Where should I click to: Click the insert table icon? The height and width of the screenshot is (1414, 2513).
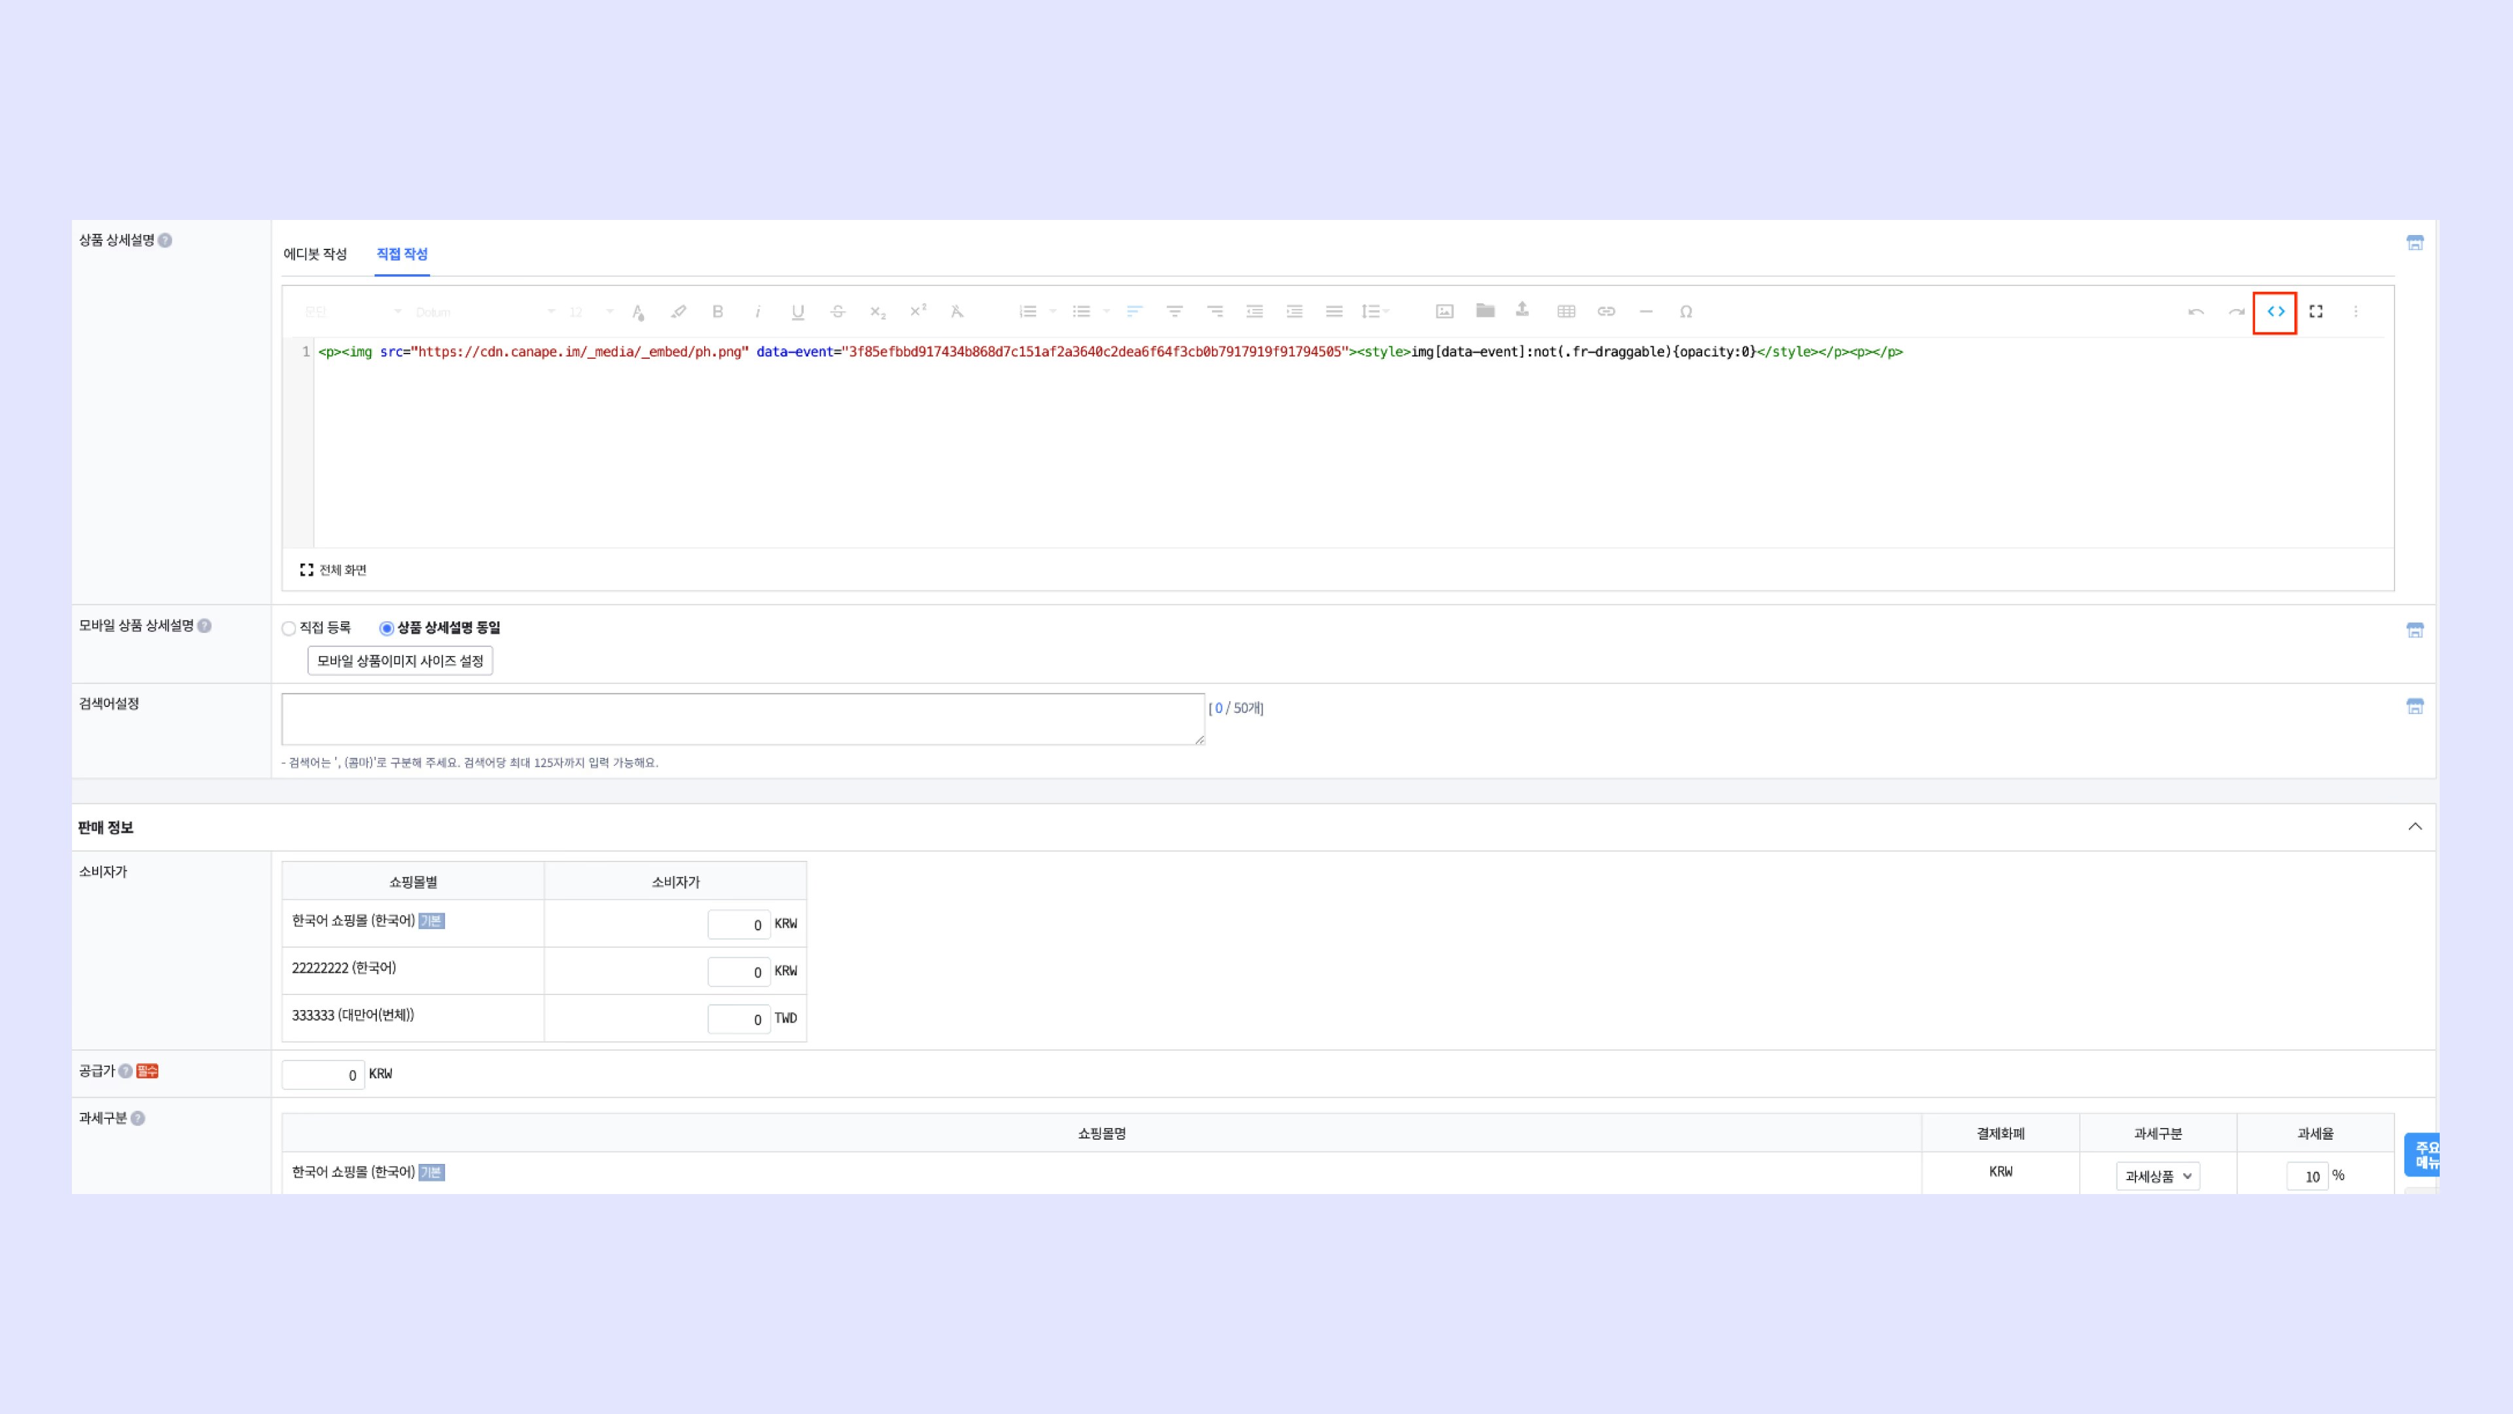click(1566, 312)
